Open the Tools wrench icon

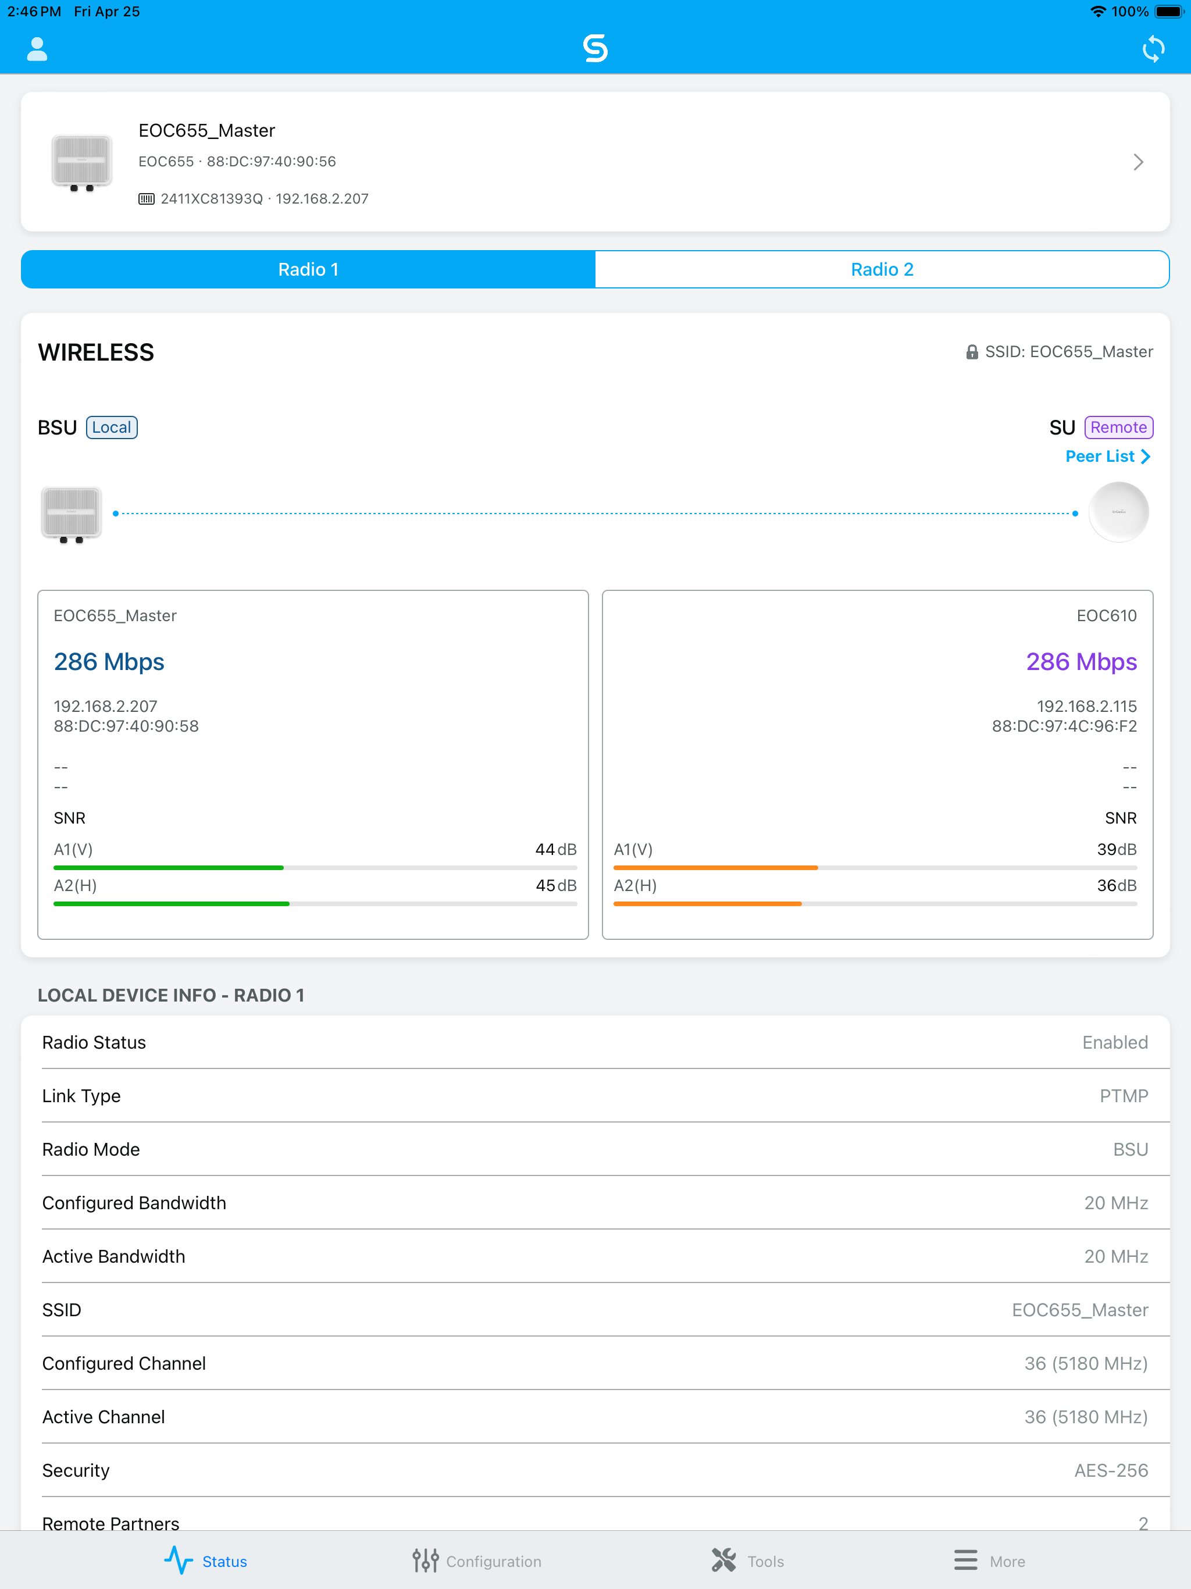click(x=723, y=1561)
